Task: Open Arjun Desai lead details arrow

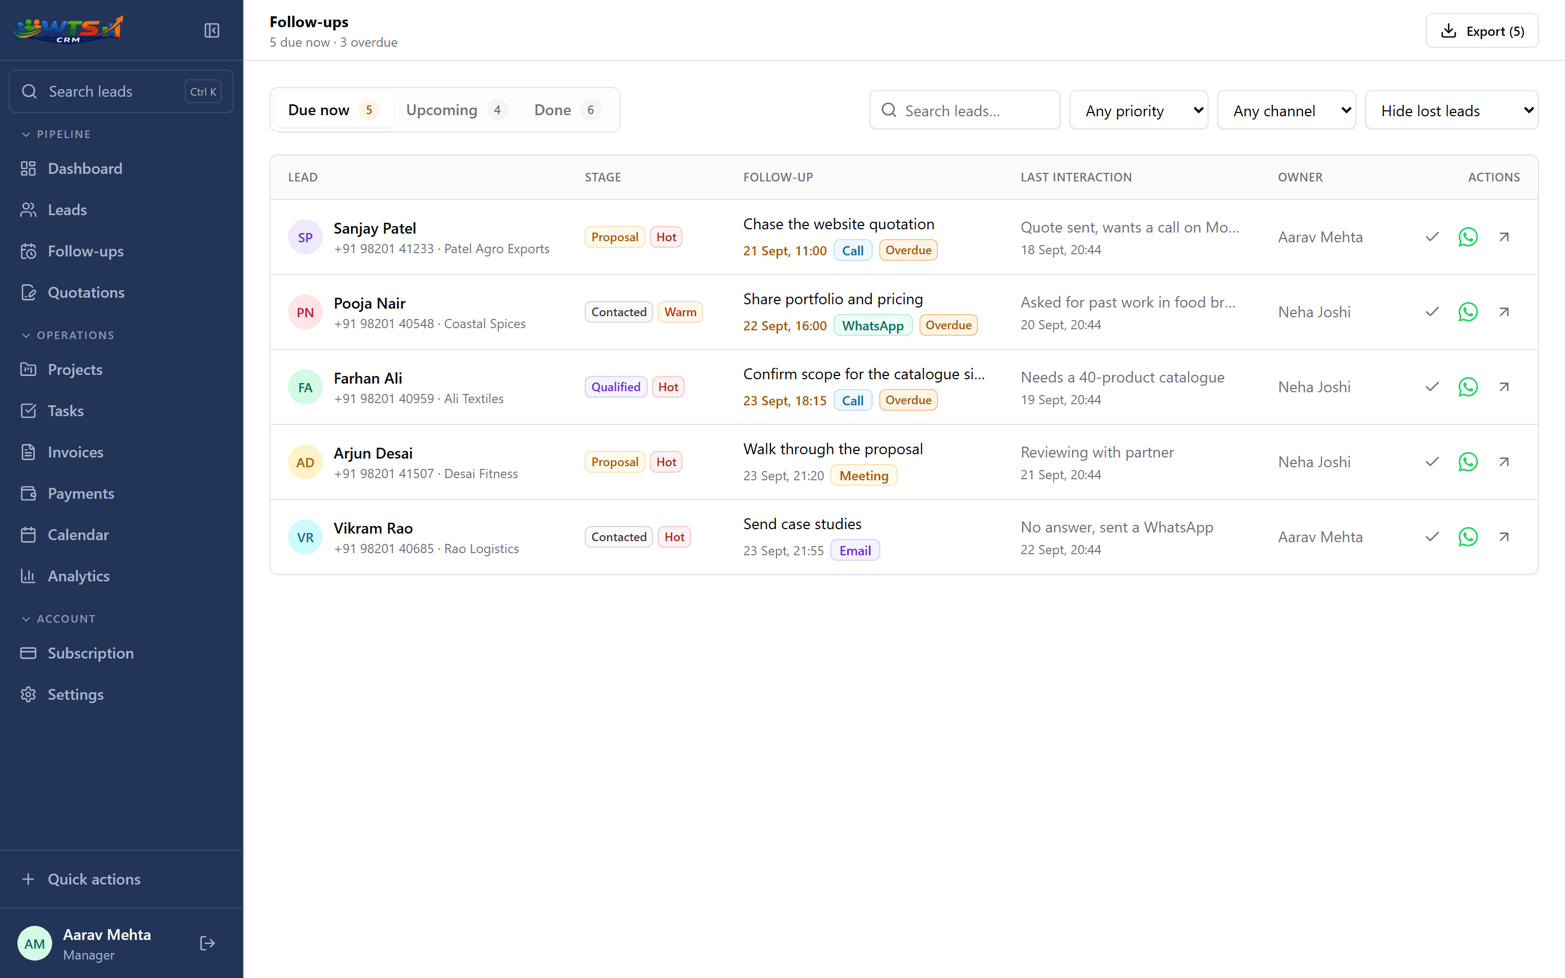Action: [1504, 462]
